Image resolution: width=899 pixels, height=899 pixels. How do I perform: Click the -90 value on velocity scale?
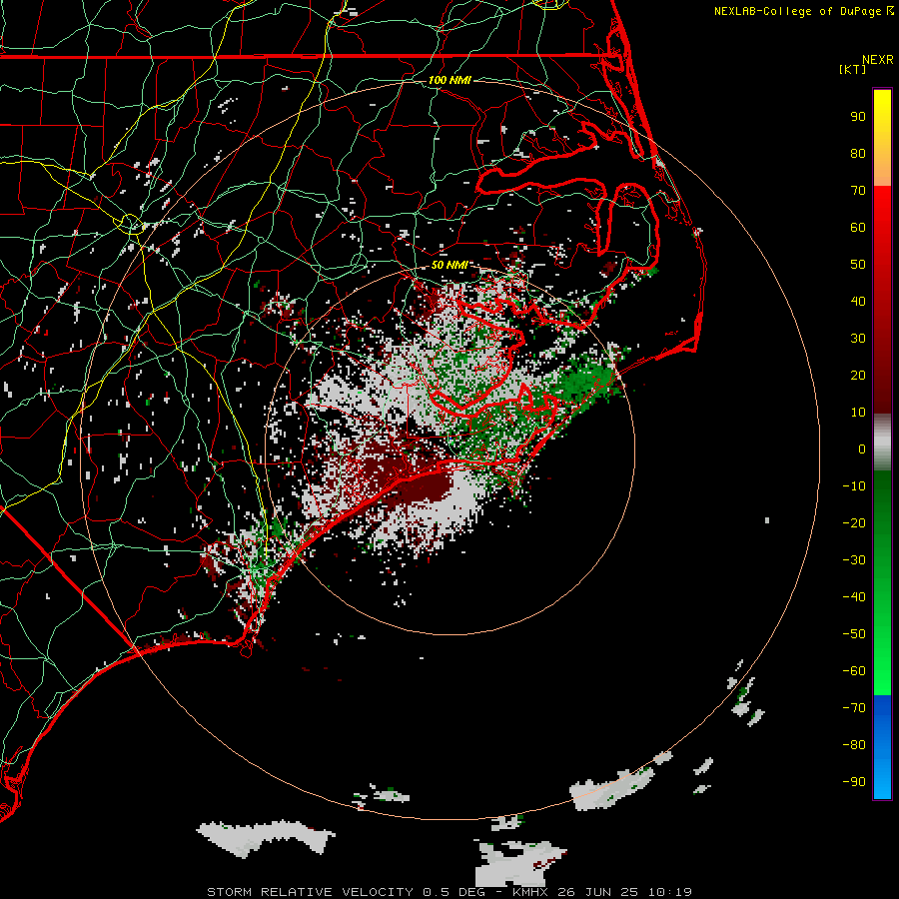pyautogui.click(x=854, y=782)
